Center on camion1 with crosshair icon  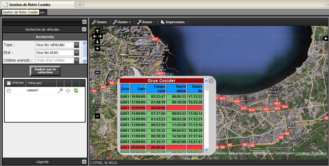[68, 91]
